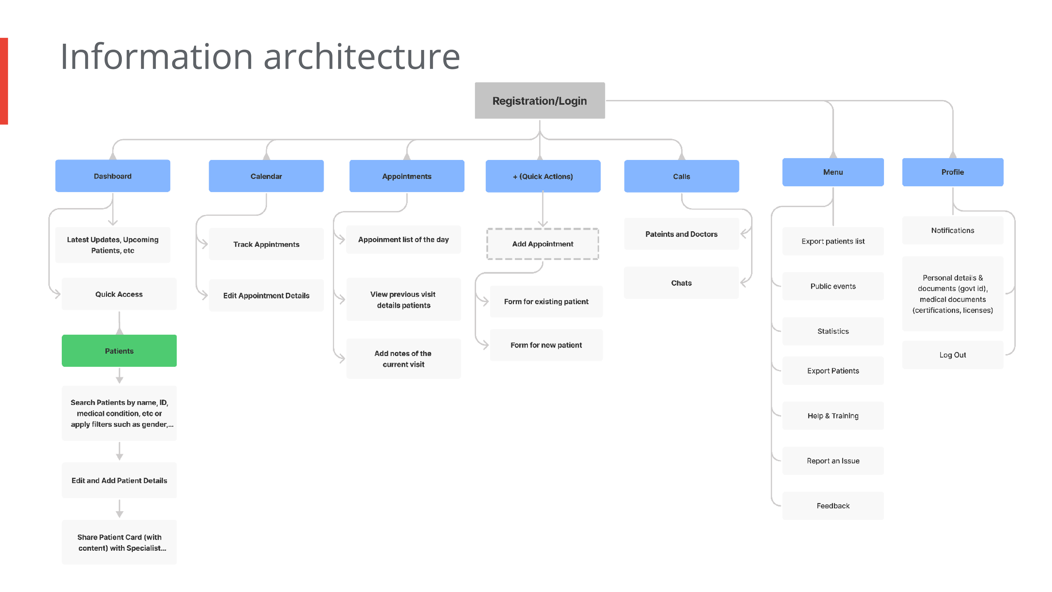The image size is (1052, 592).
Task: Click the 'Information architecture' title
Action: [260, 56]
